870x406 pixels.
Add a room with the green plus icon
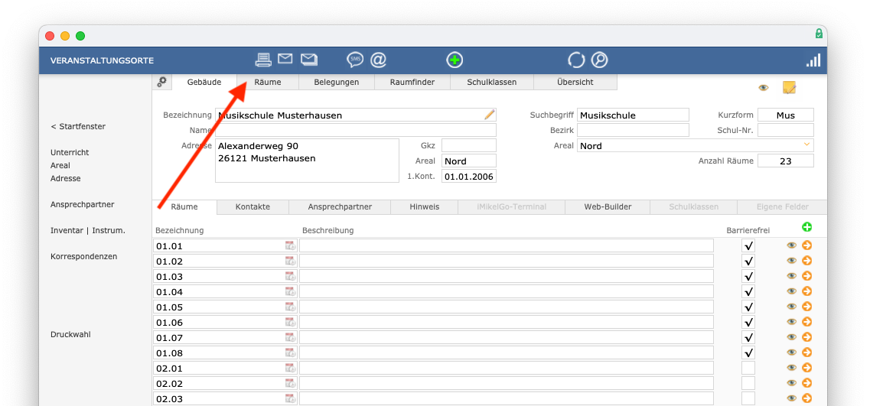(806, 227)
